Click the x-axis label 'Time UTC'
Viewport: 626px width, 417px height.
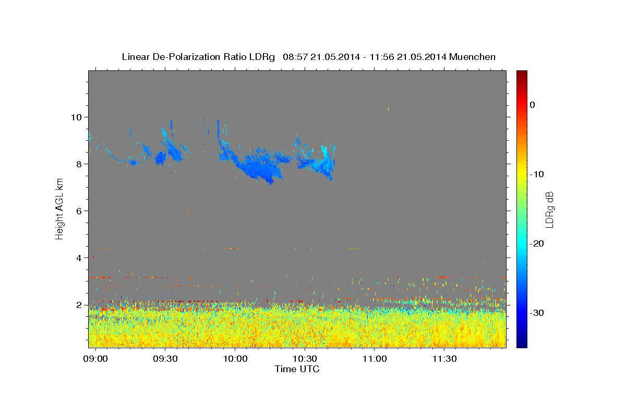pos(297,369)
